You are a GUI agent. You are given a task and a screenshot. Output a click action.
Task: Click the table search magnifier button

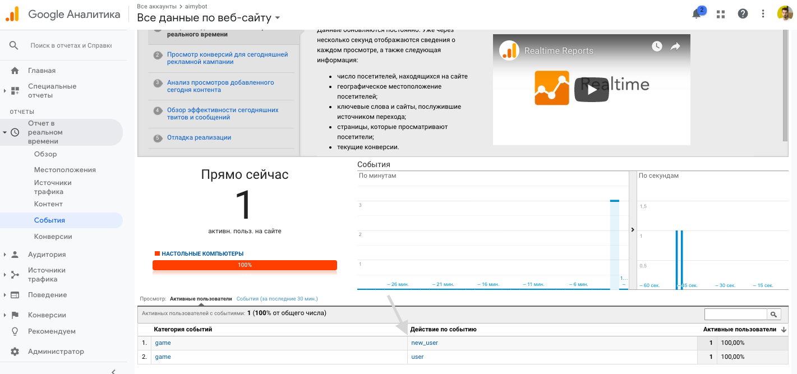point(774,315)
